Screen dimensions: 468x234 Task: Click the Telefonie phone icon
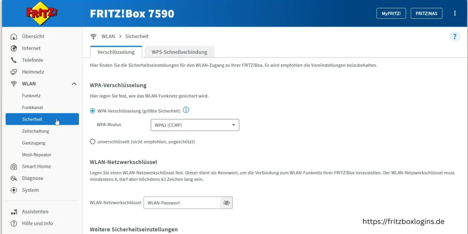[14, 60]
